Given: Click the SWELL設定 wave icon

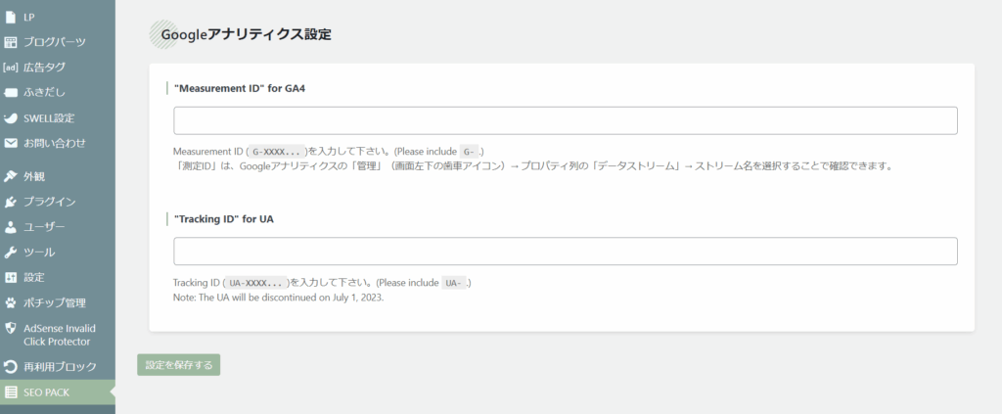Looking at the screenshot, I should pyautogui.click(x=11, y=118).
